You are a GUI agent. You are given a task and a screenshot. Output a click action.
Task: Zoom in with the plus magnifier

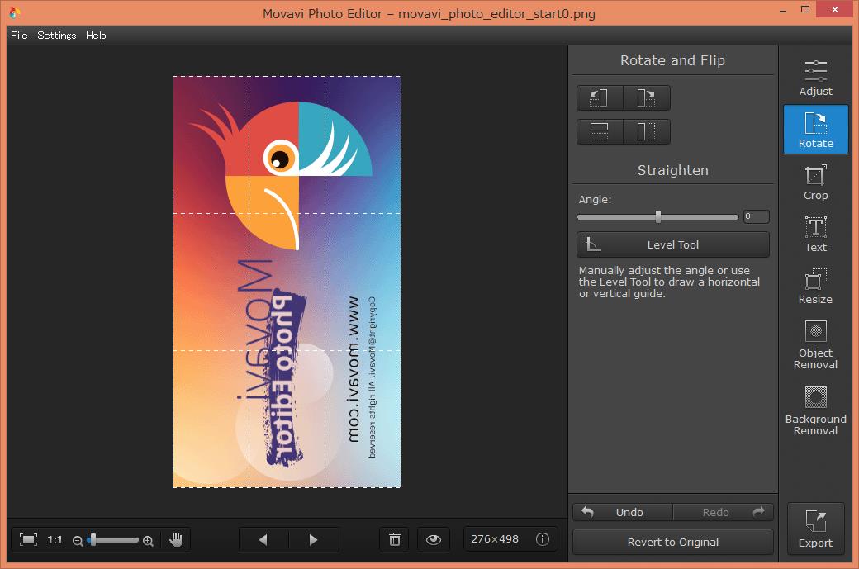(x=148, y=541)
